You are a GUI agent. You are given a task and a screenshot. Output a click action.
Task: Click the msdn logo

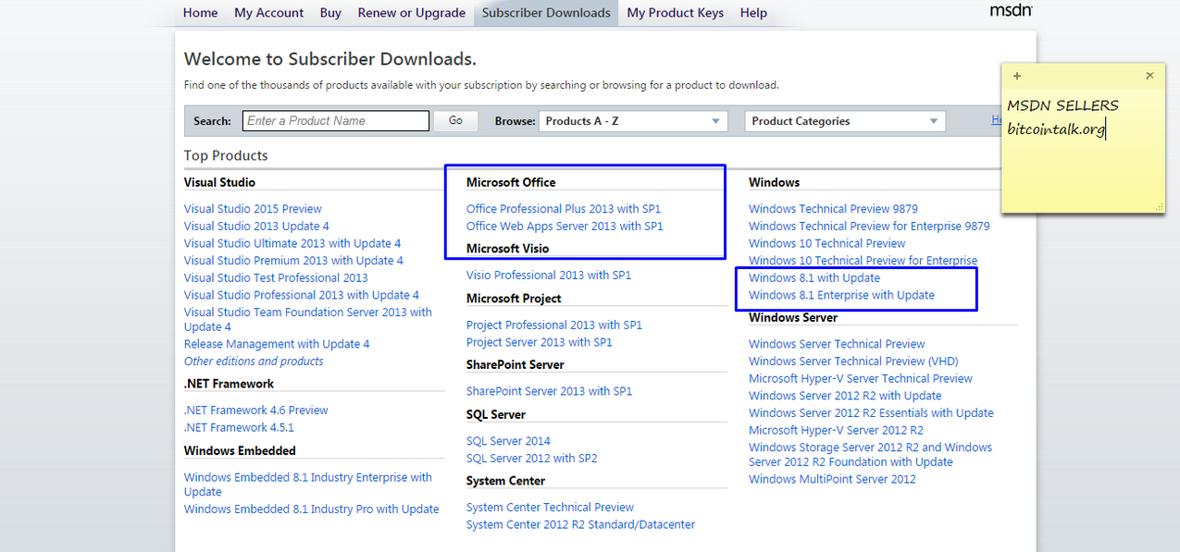coord(1011,10)
